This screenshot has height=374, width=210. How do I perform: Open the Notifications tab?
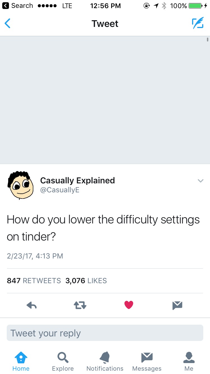pos(105,362)
